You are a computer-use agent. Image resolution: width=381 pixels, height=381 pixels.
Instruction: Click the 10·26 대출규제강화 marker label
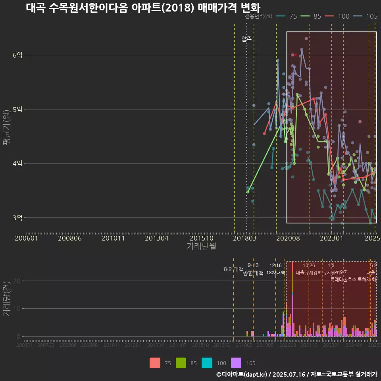[x=309, y=269]
